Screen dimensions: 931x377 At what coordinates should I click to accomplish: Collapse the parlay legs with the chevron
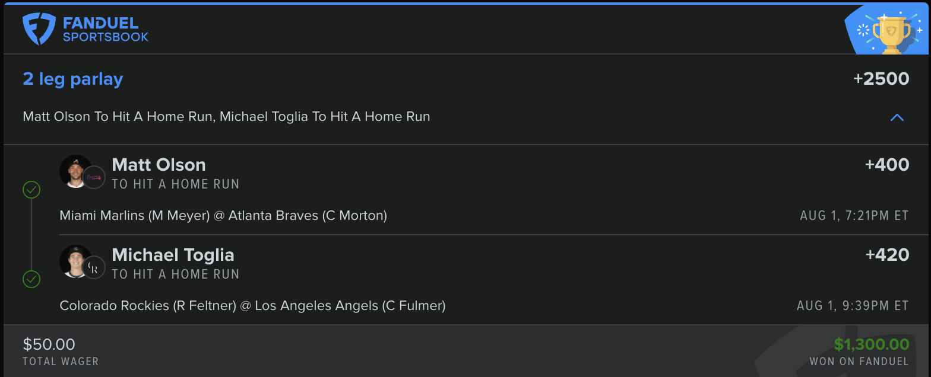point(897,117)
